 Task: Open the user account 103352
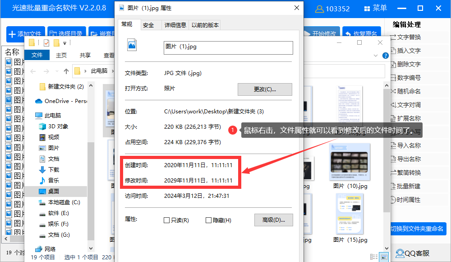[x=332, y=9]
